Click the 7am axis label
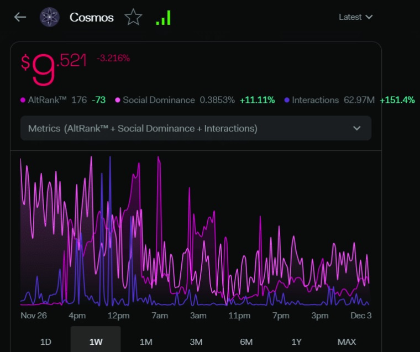This screenshot has width=420, height=352. (x=160, y=316)
